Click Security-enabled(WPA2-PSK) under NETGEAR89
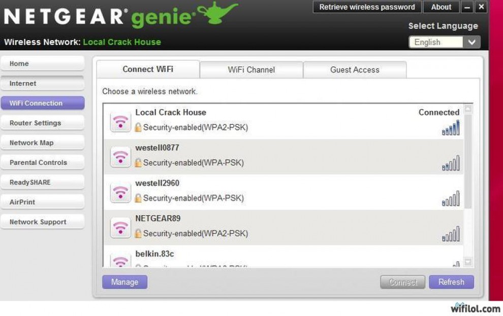Screen dimensions: 503x316 tap(196, 233)
